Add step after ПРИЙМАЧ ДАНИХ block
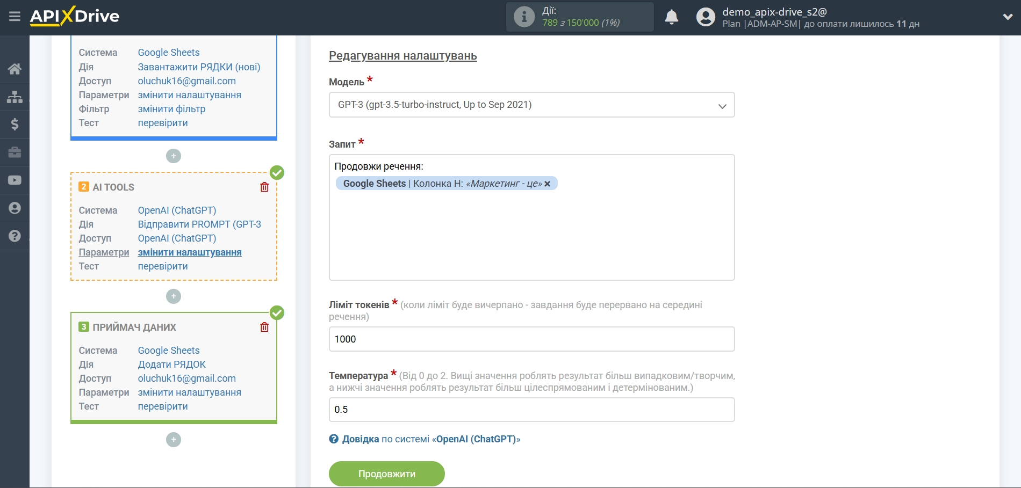 pos(174,440)
